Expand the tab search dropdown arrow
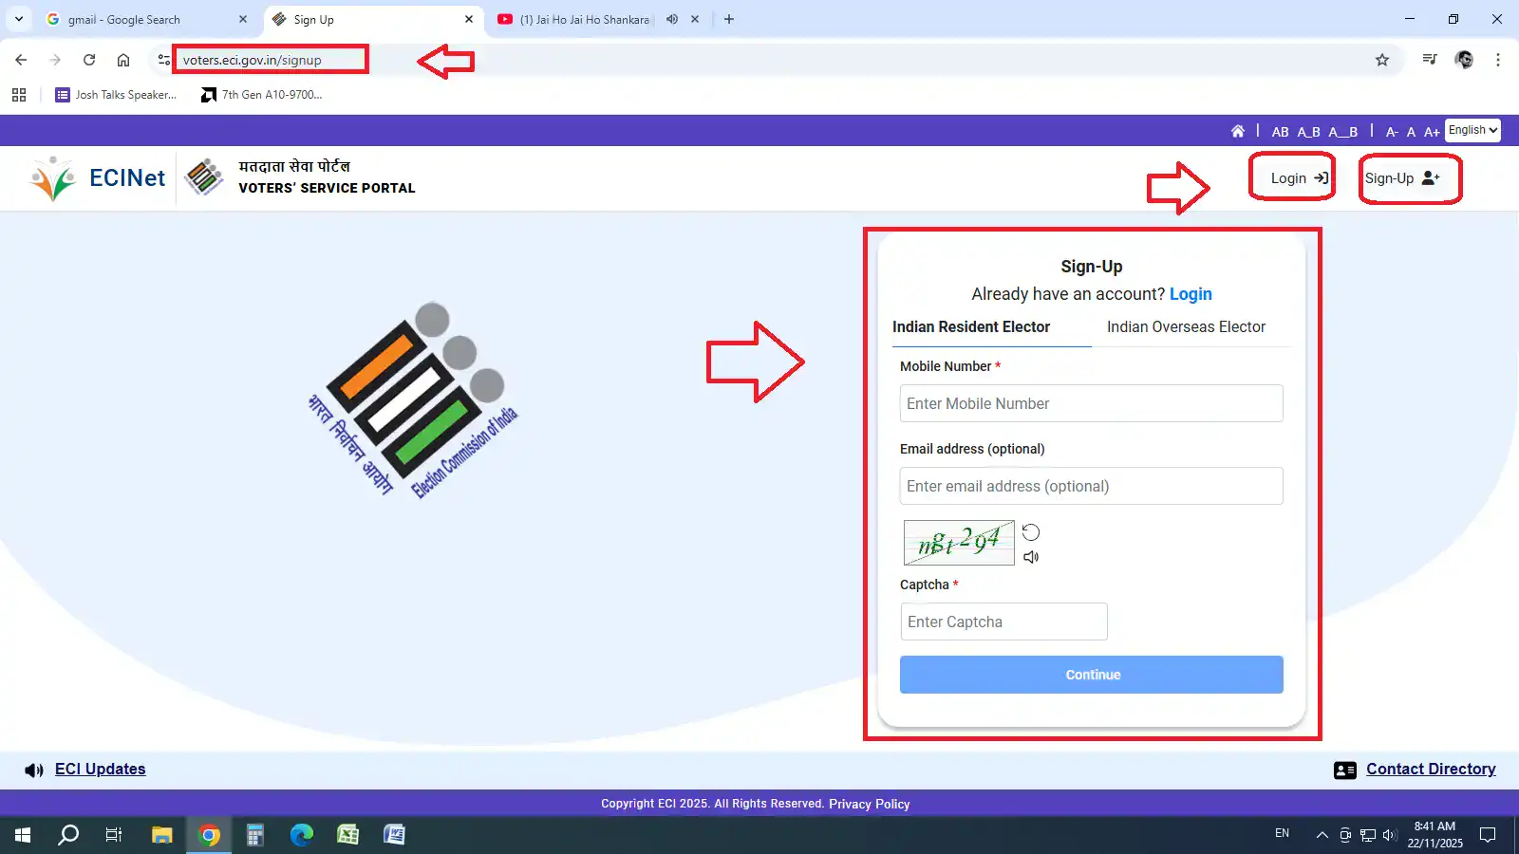The image size is (1519, 854). click(x=19, y=19)
